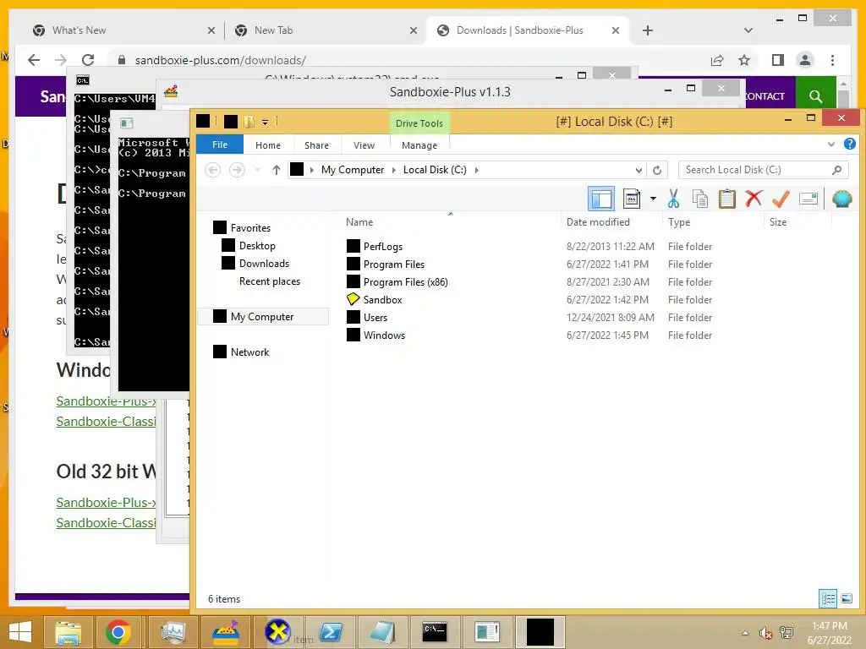This screenshot has height=649, width=866.
Task: Click the Copy icon in Explorer toolbar
Action: (x=699, y=199)
